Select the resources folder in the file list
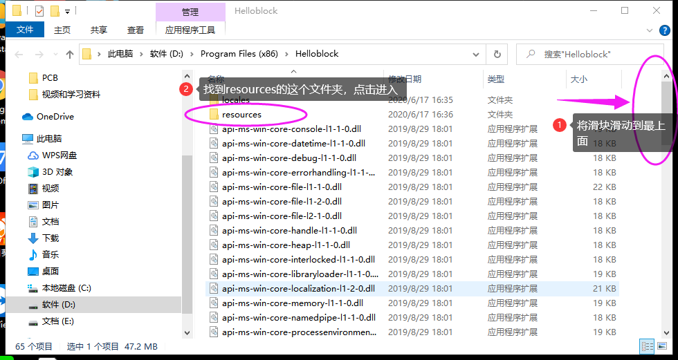678x360 pixels. [x=241, y=114]
